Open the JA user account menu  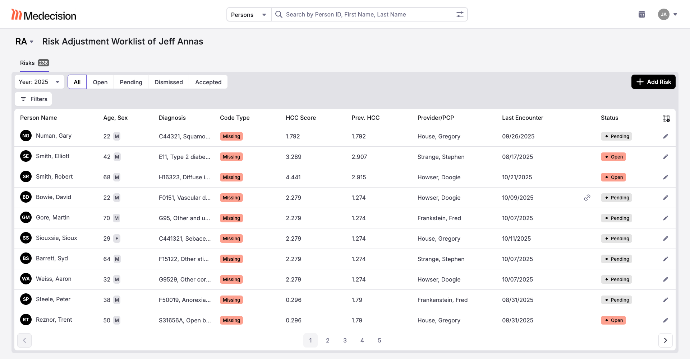click(x=667, y=14)
